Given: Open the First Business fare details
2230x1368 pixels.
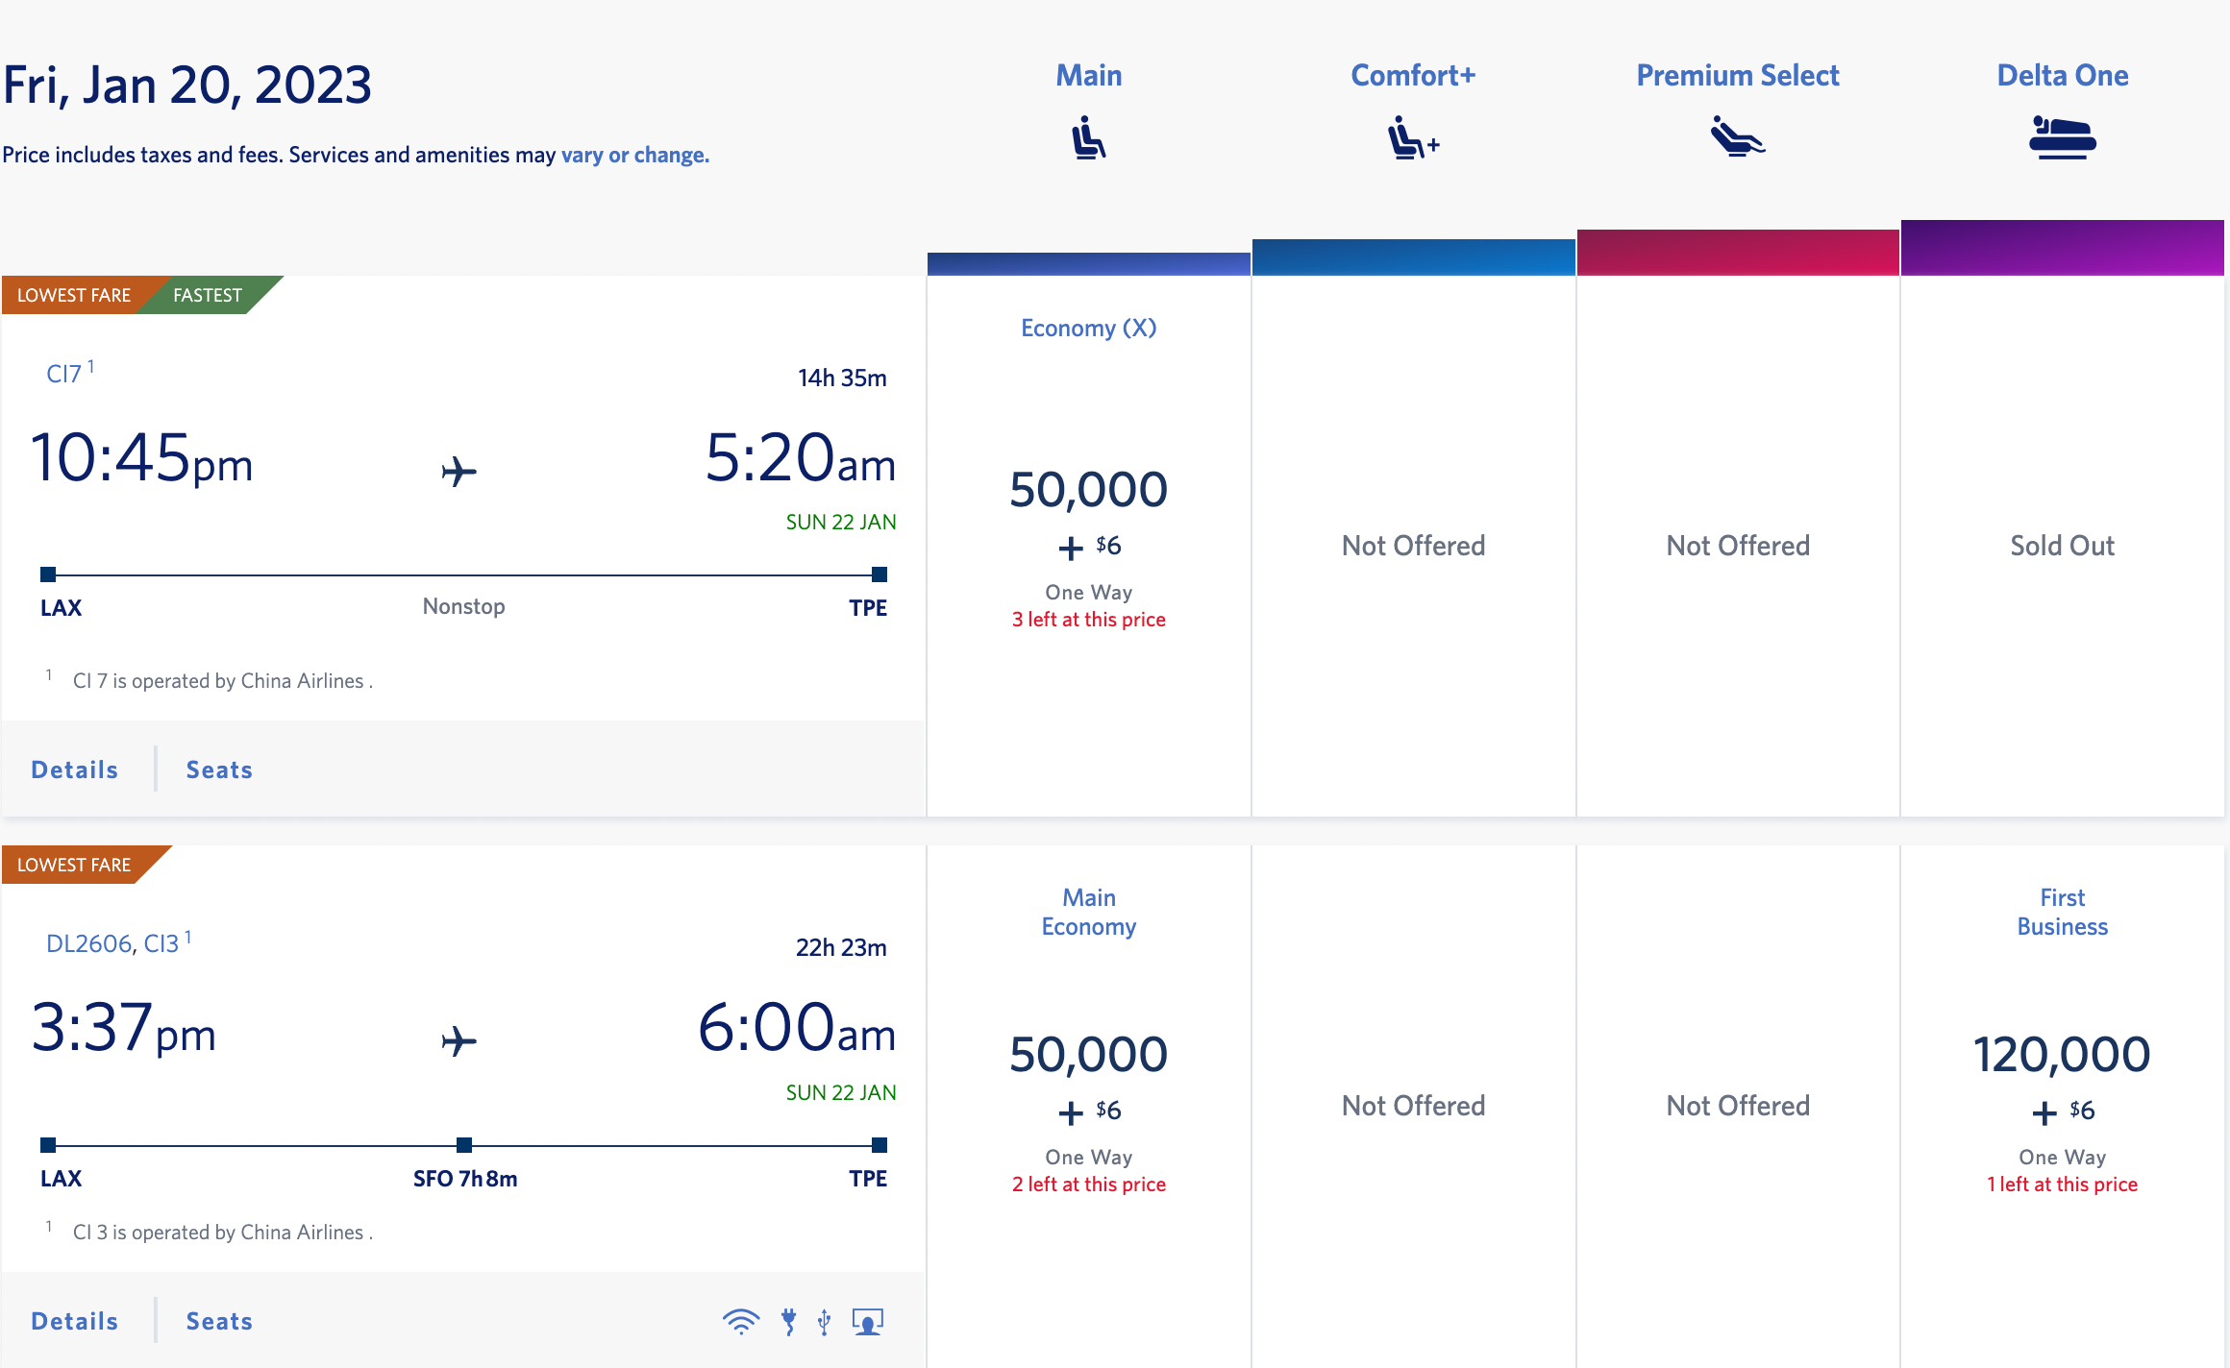Looking at the screenshot, I should pyautogui.click(x=2062, y=912).
